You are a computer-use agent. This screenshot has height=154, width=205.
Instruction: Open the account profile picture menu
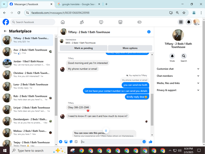coord(196,22)
